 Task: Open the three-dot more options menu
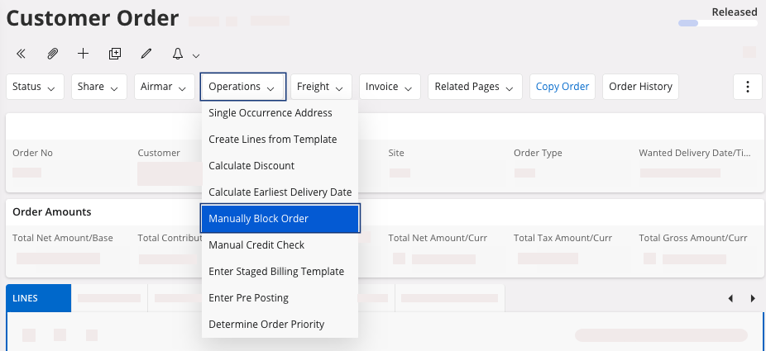pyautogui.click(x=748, y=87)
